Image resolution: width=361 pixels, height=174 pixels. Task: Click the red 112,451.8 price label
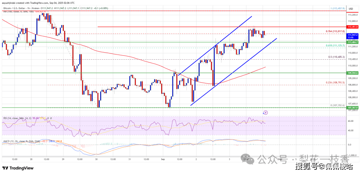[353, 27]
